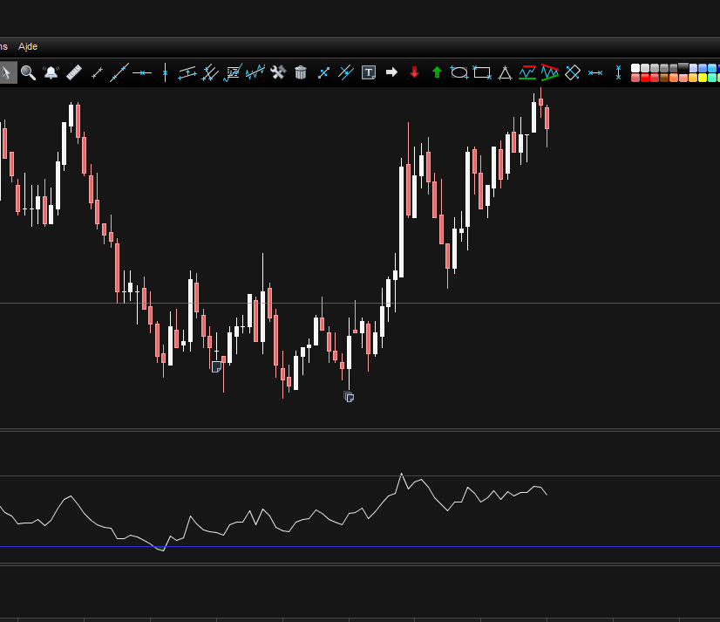Image resolution: width=720 pixels, height=622 pixels.
Task: Insert a green up arrow marker
Action: coord(437,72)
